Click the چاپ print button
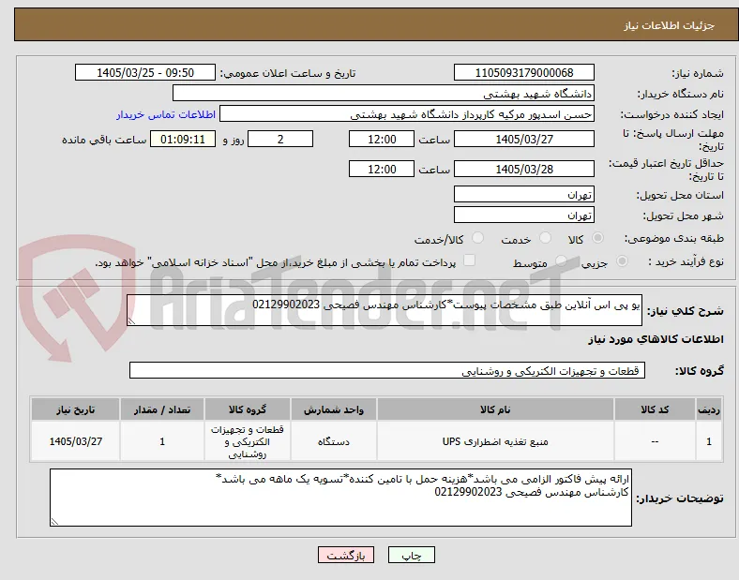 (412, 555)
